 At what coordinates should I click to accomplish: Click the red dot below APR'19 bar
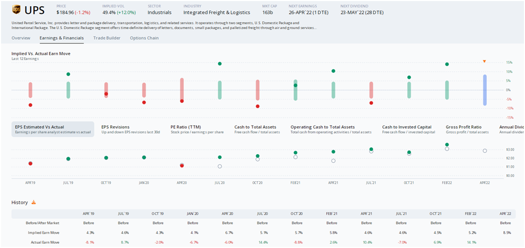click(x=30, y=105)
